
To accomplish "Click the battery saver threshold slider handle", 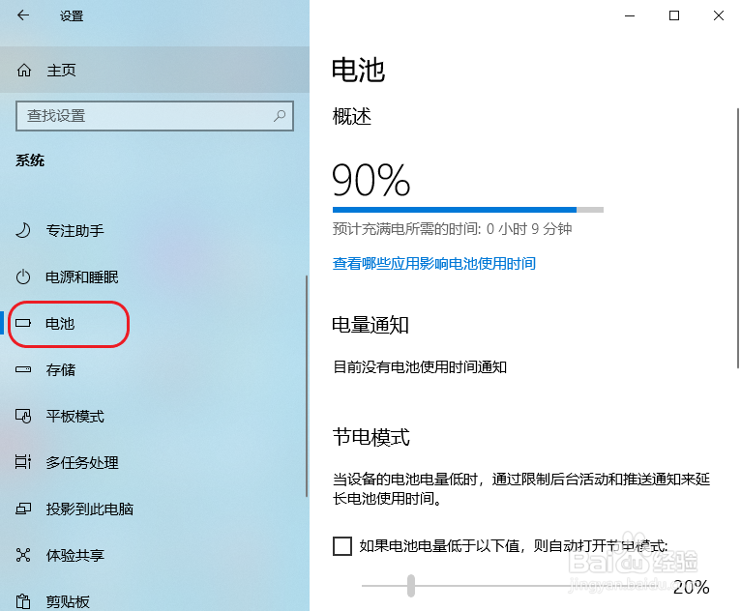I will (x=411, y=586).
